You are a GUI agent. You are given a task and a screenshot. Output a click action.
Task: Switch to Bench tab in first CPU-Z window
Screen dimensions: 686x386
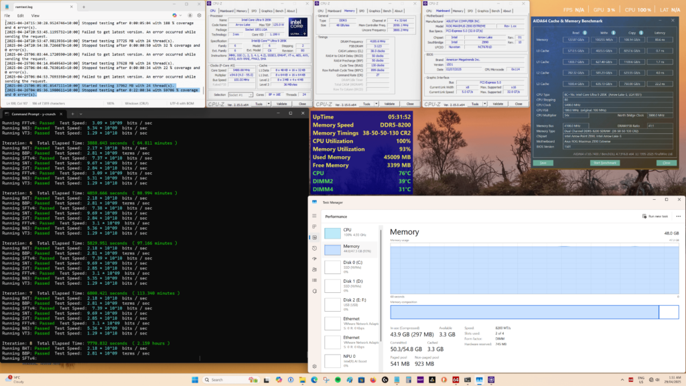click(279, 11)
